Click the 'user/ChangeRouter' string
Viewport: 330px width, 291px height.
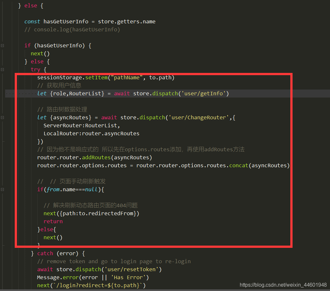click(199, 117)
